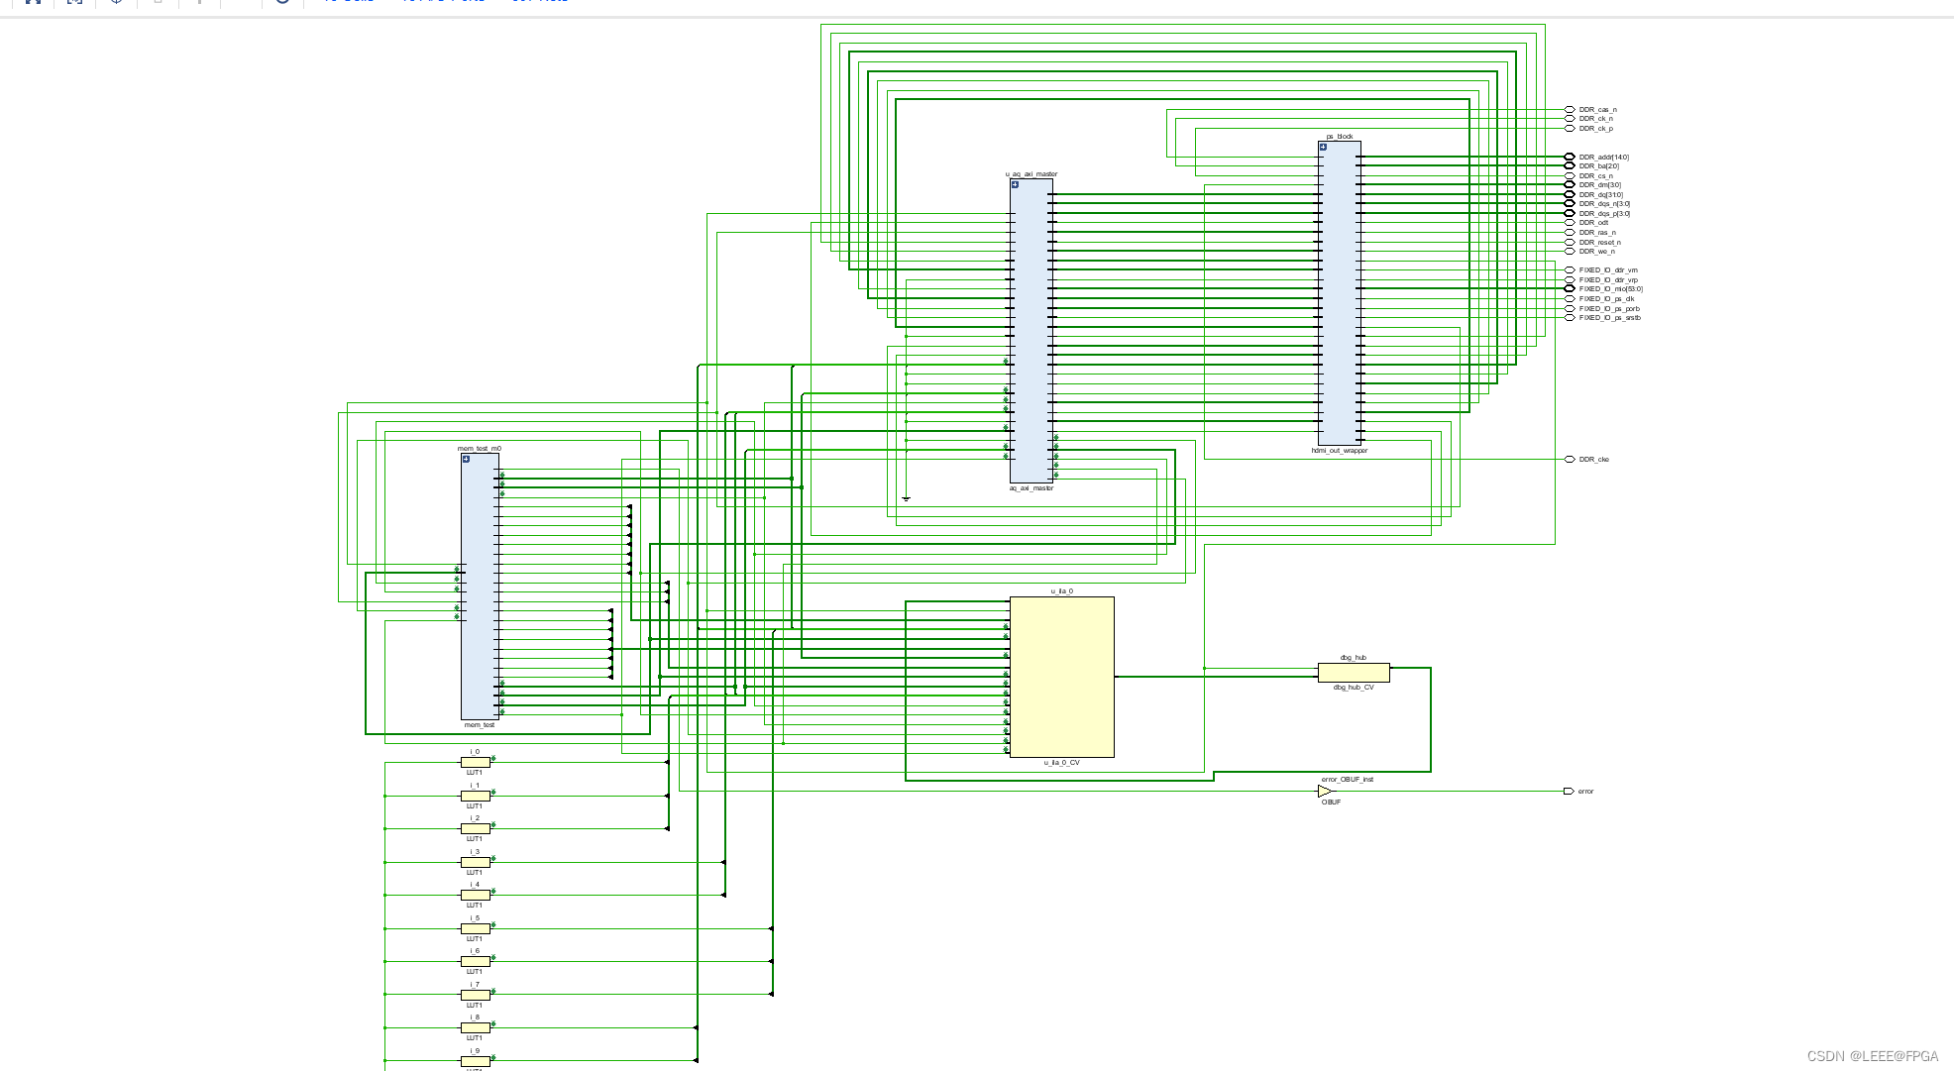Expand the u_aq_axi_master block plus icon
This screenshot has width=1954, height=1071.
(1015, 184)
